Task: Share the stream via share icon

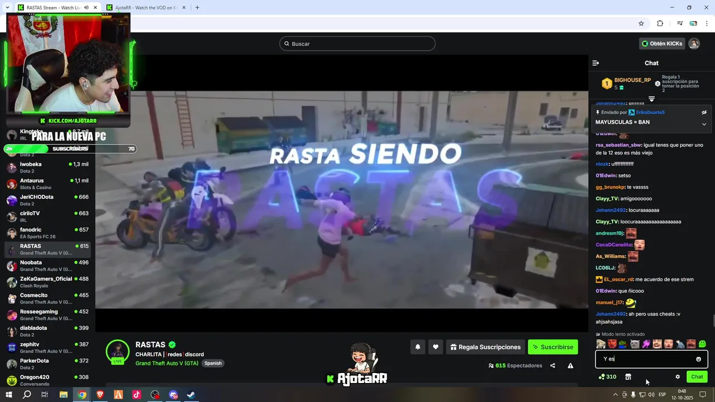Action: pyautogui.click(x=552, y=366)
